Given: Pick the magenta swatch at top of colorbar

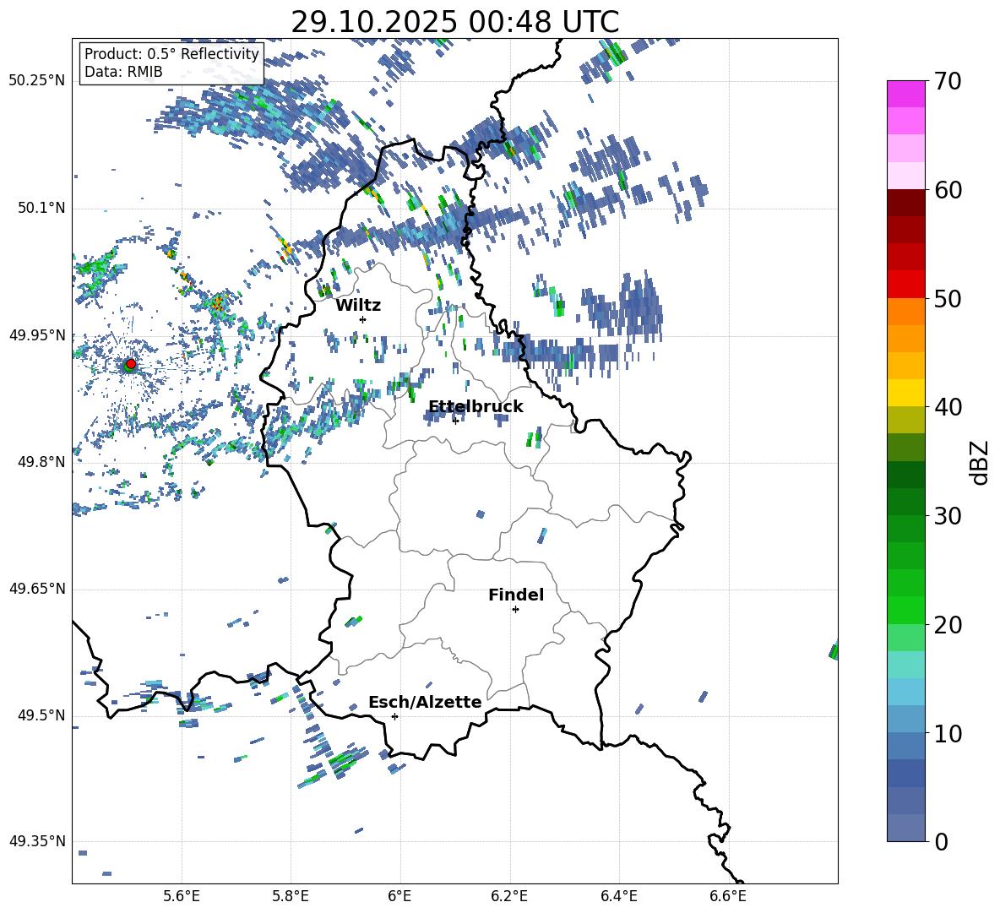Looking at the screenshot, I should pos(906,95).
